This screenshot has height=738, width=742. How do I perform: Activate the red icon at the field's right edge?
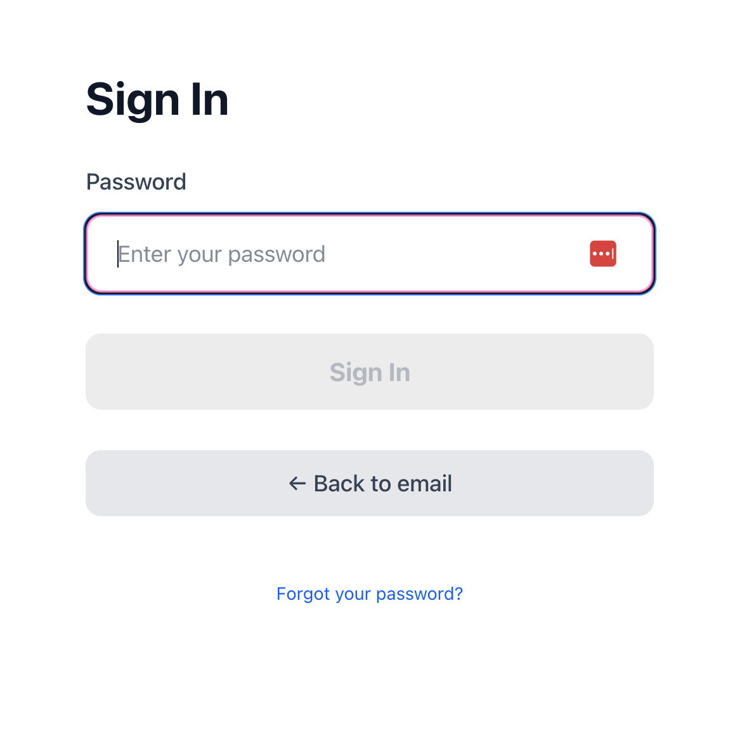tap(602, 253)
